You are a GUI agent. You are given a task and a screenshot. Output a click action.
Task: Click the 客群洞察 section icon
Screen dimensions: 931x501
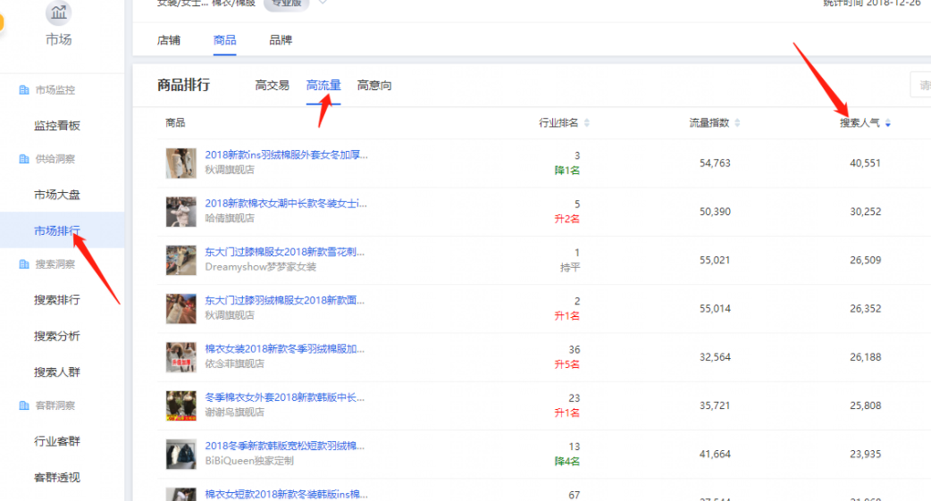coord(24,405)
